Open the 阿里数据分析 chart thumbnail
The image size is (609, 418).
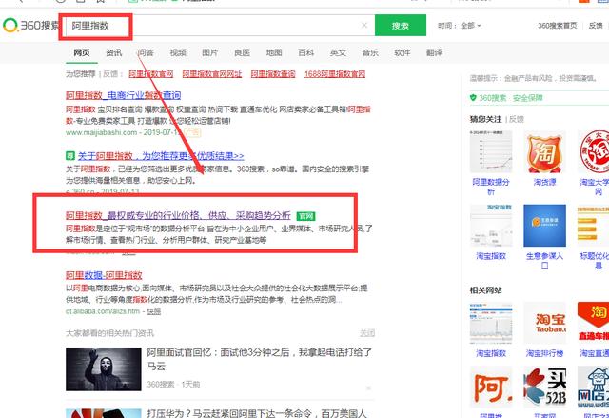[491, 151]
